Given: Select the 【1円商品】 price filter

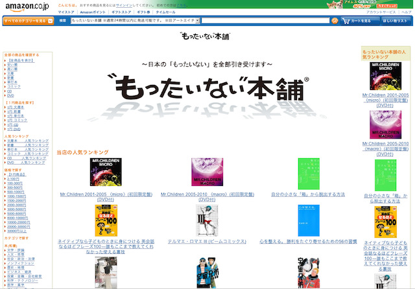Looking at the screenshot, I should click(16, 174).
